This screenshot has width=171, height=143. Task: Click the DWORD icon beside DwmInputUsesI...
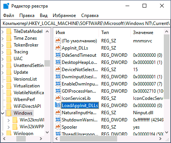tap(58, 76)
